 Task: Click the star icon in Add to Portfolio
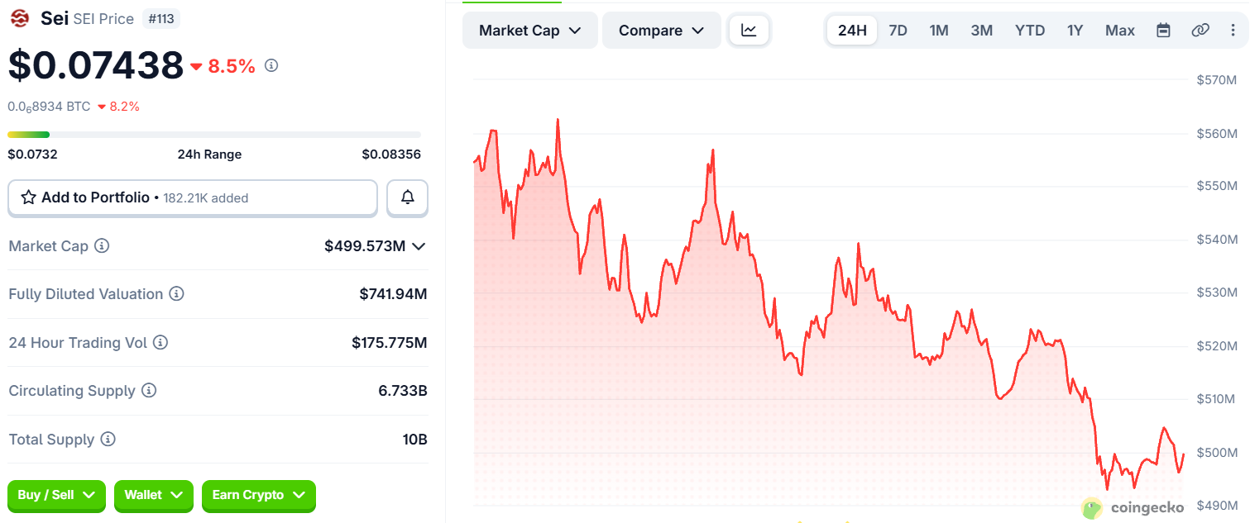point(28,197)
